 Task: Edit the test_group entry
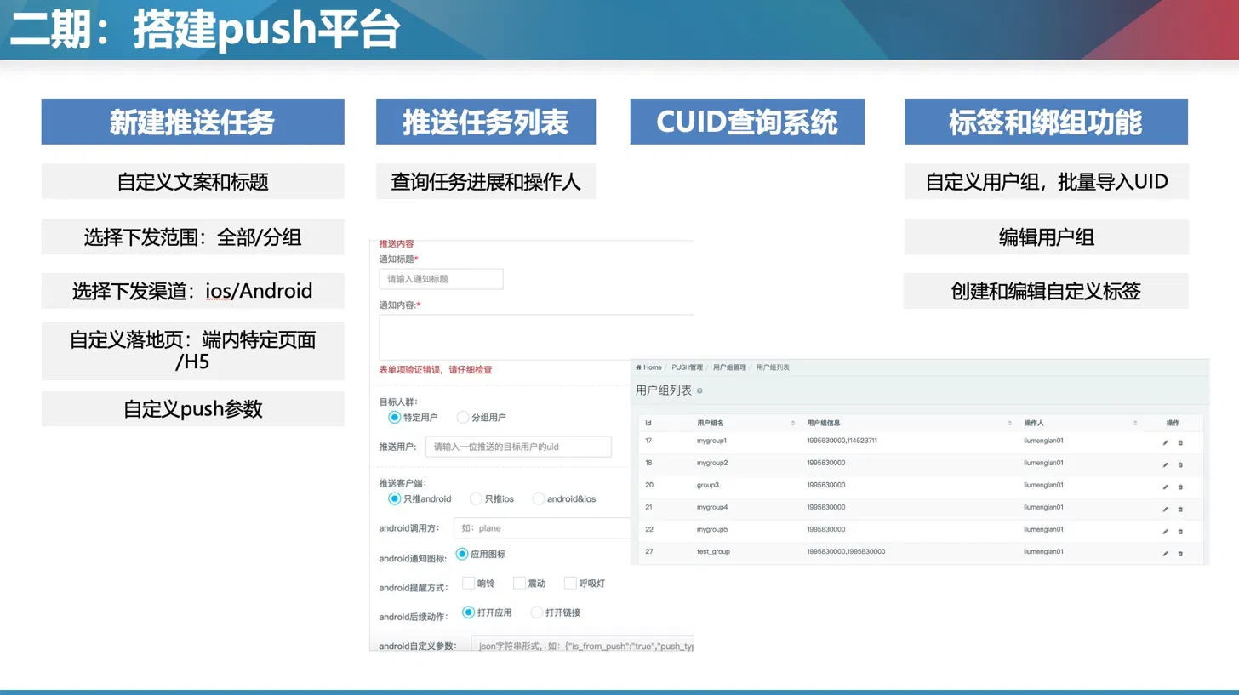[1165, 553]
